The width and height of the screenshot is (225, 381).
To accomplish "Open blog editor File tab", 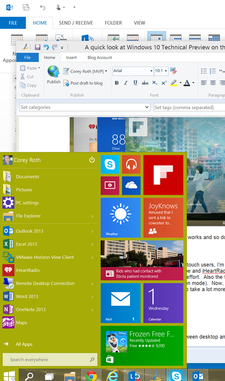I will [x=27, y=58].
